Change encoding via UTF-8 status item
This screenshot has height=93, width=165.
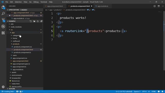point(144,91)
